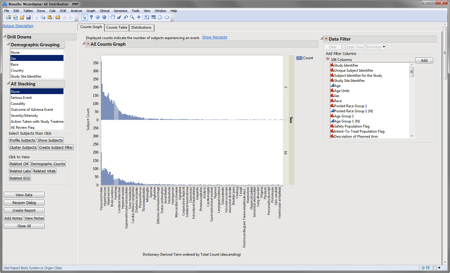Activate the Magnifier zoom tool
The width and height of the screenshot is (450, 273).
(x=132, y=17)
